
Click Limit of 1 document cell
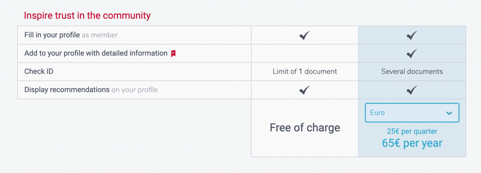[x=304, y=72]
